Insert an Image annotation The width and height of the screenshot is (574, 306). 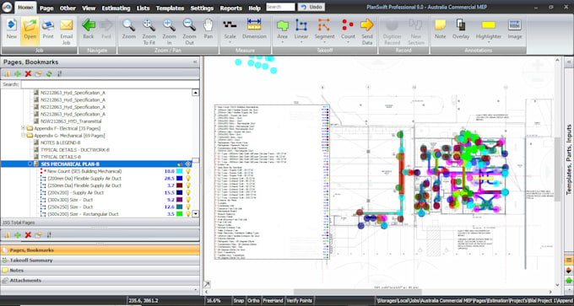click(x=515, y=30)
